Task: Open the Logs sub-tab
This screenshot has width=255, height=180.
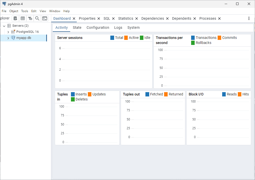Action: pos(118,28)
